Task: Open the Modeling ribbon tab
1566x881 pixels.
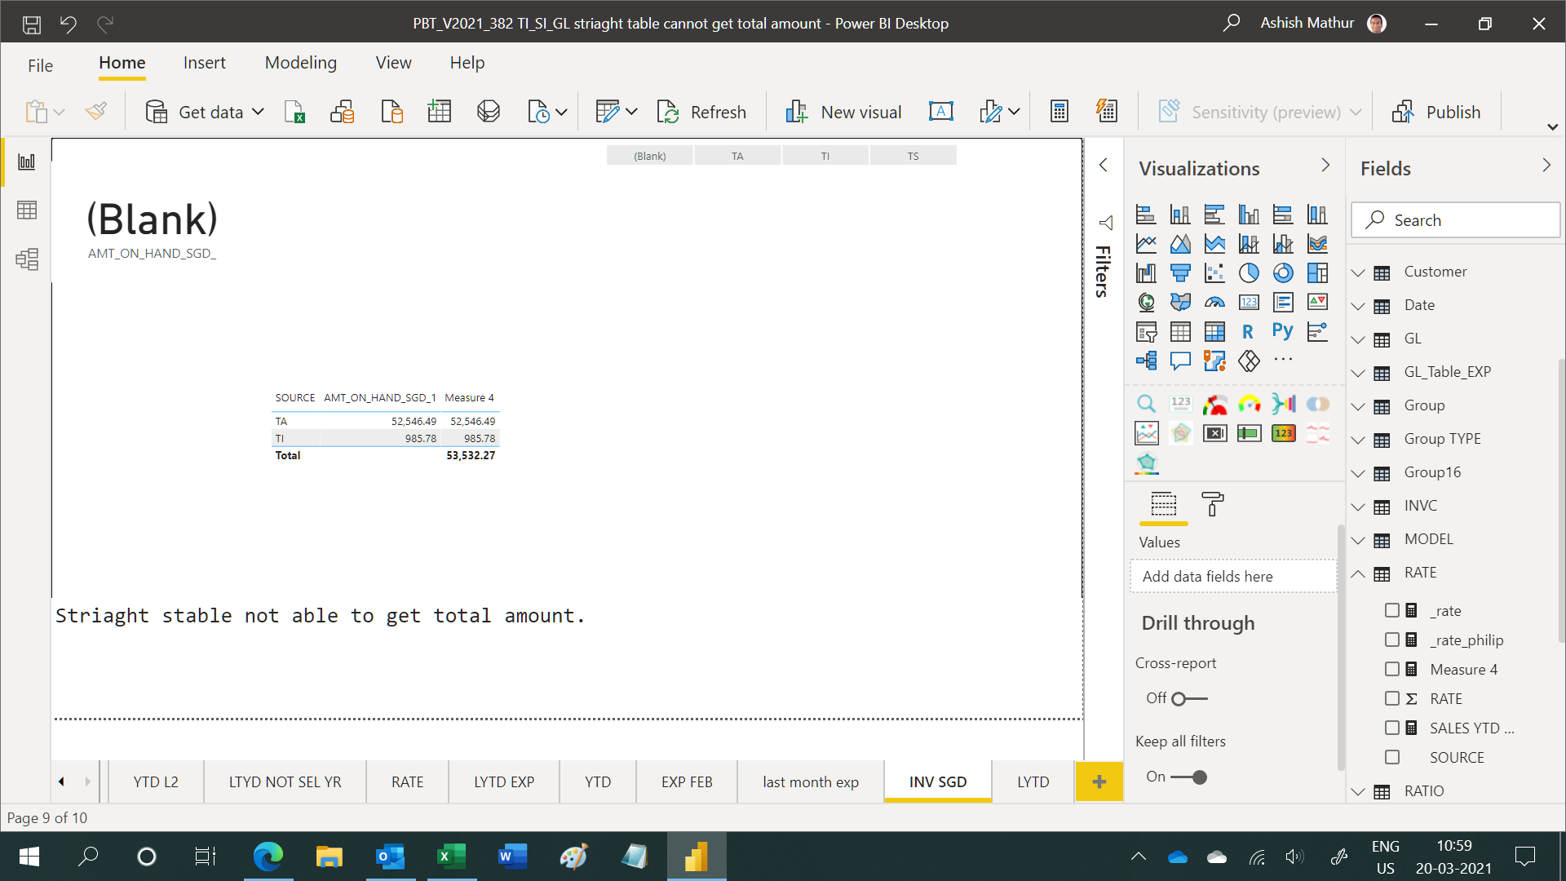Action: click(x=300, y=63)
